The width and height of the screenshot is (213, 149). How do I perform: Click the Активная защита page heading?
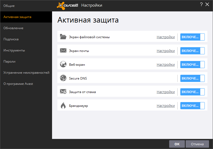click(x=88, y=20)
